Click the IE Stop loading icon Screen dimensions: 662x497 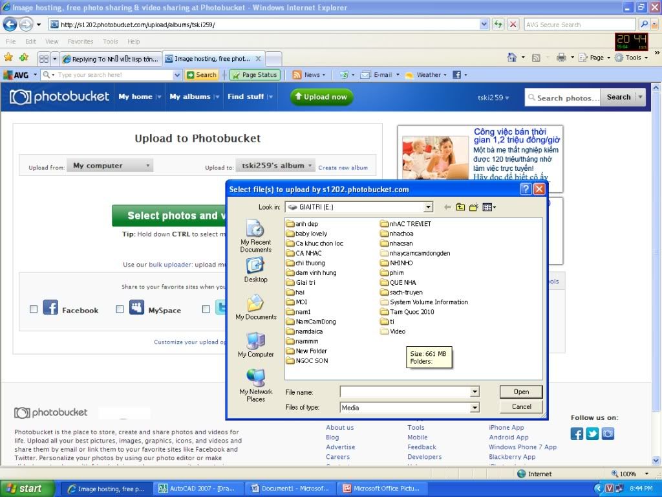(x=513, y=25)
